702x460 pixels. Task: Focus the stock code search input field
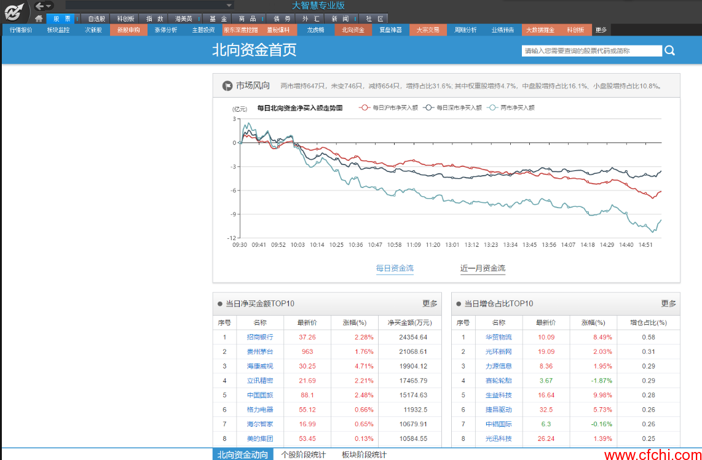pyautogui.click(x=591, y=50)
